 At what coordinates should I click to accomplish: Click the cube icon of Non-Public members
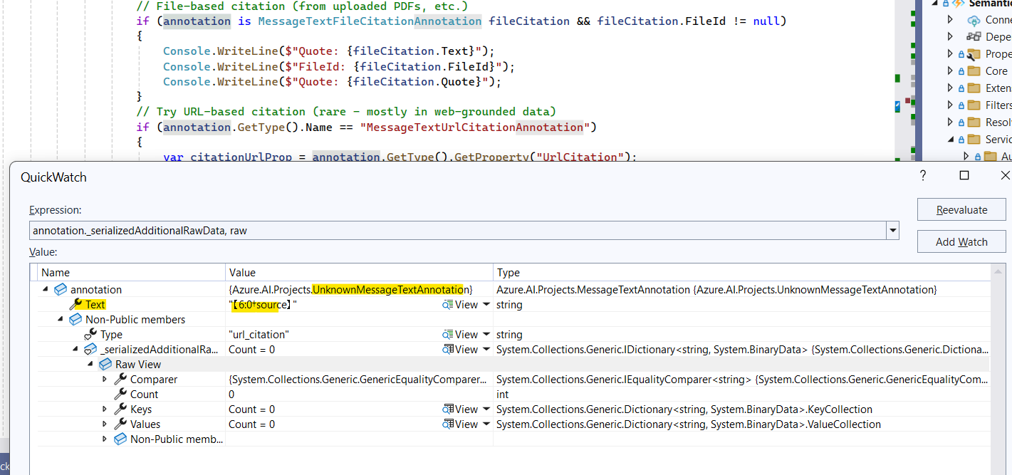pyautogui.click(x=75, y=319)
